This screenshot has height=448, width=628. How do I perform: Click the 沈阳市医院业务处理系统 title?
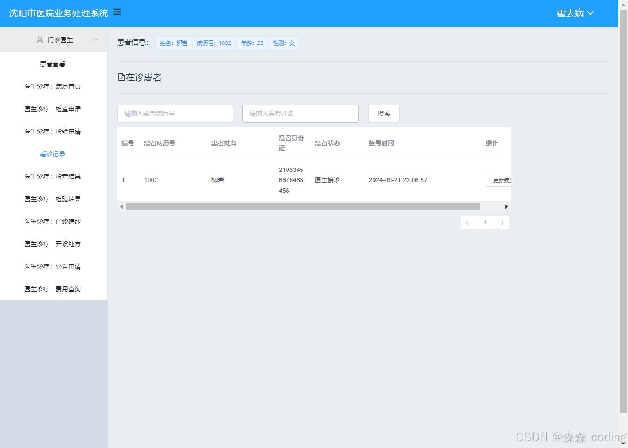click(x=58, y=13)
